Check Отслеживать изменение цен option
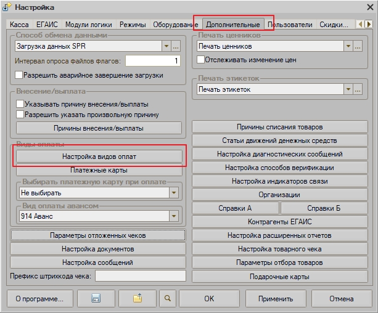This screenshot has width=378, height=313. click(x=201, y=60)
